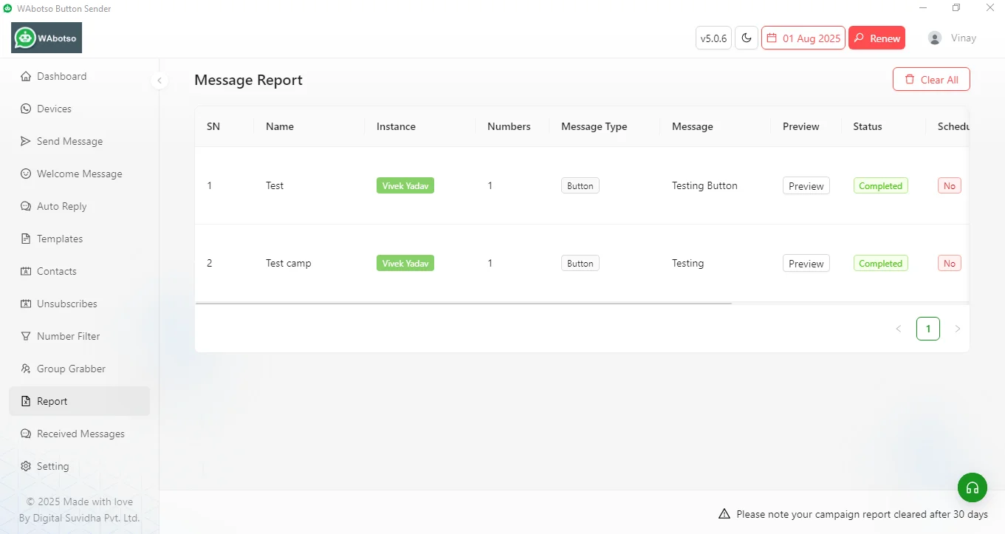Image resolution: width=1005 pixels, height=534 pixels.
Task: Open the Welcome Message section
Action: (x=79, y=174)
